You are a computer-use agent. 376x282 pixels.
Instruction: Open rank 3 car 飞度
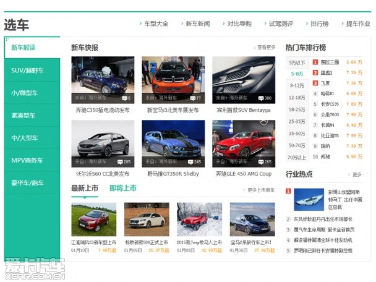click(x=325, y=83)
